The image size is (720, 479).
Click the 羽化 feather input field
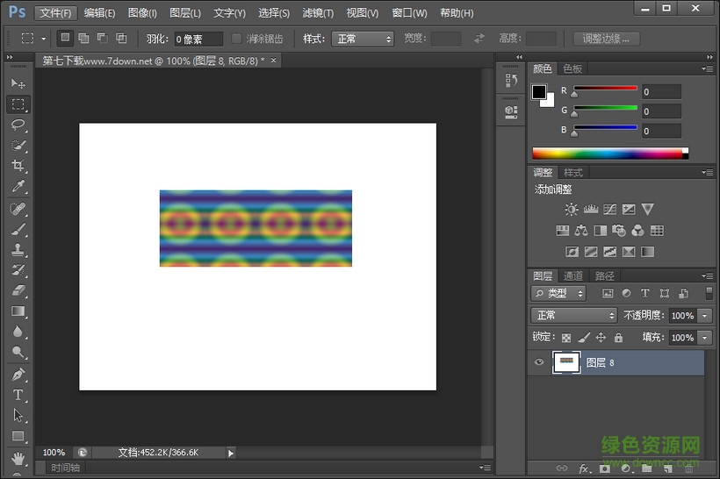pyautogui.click(x=198, y=39)
